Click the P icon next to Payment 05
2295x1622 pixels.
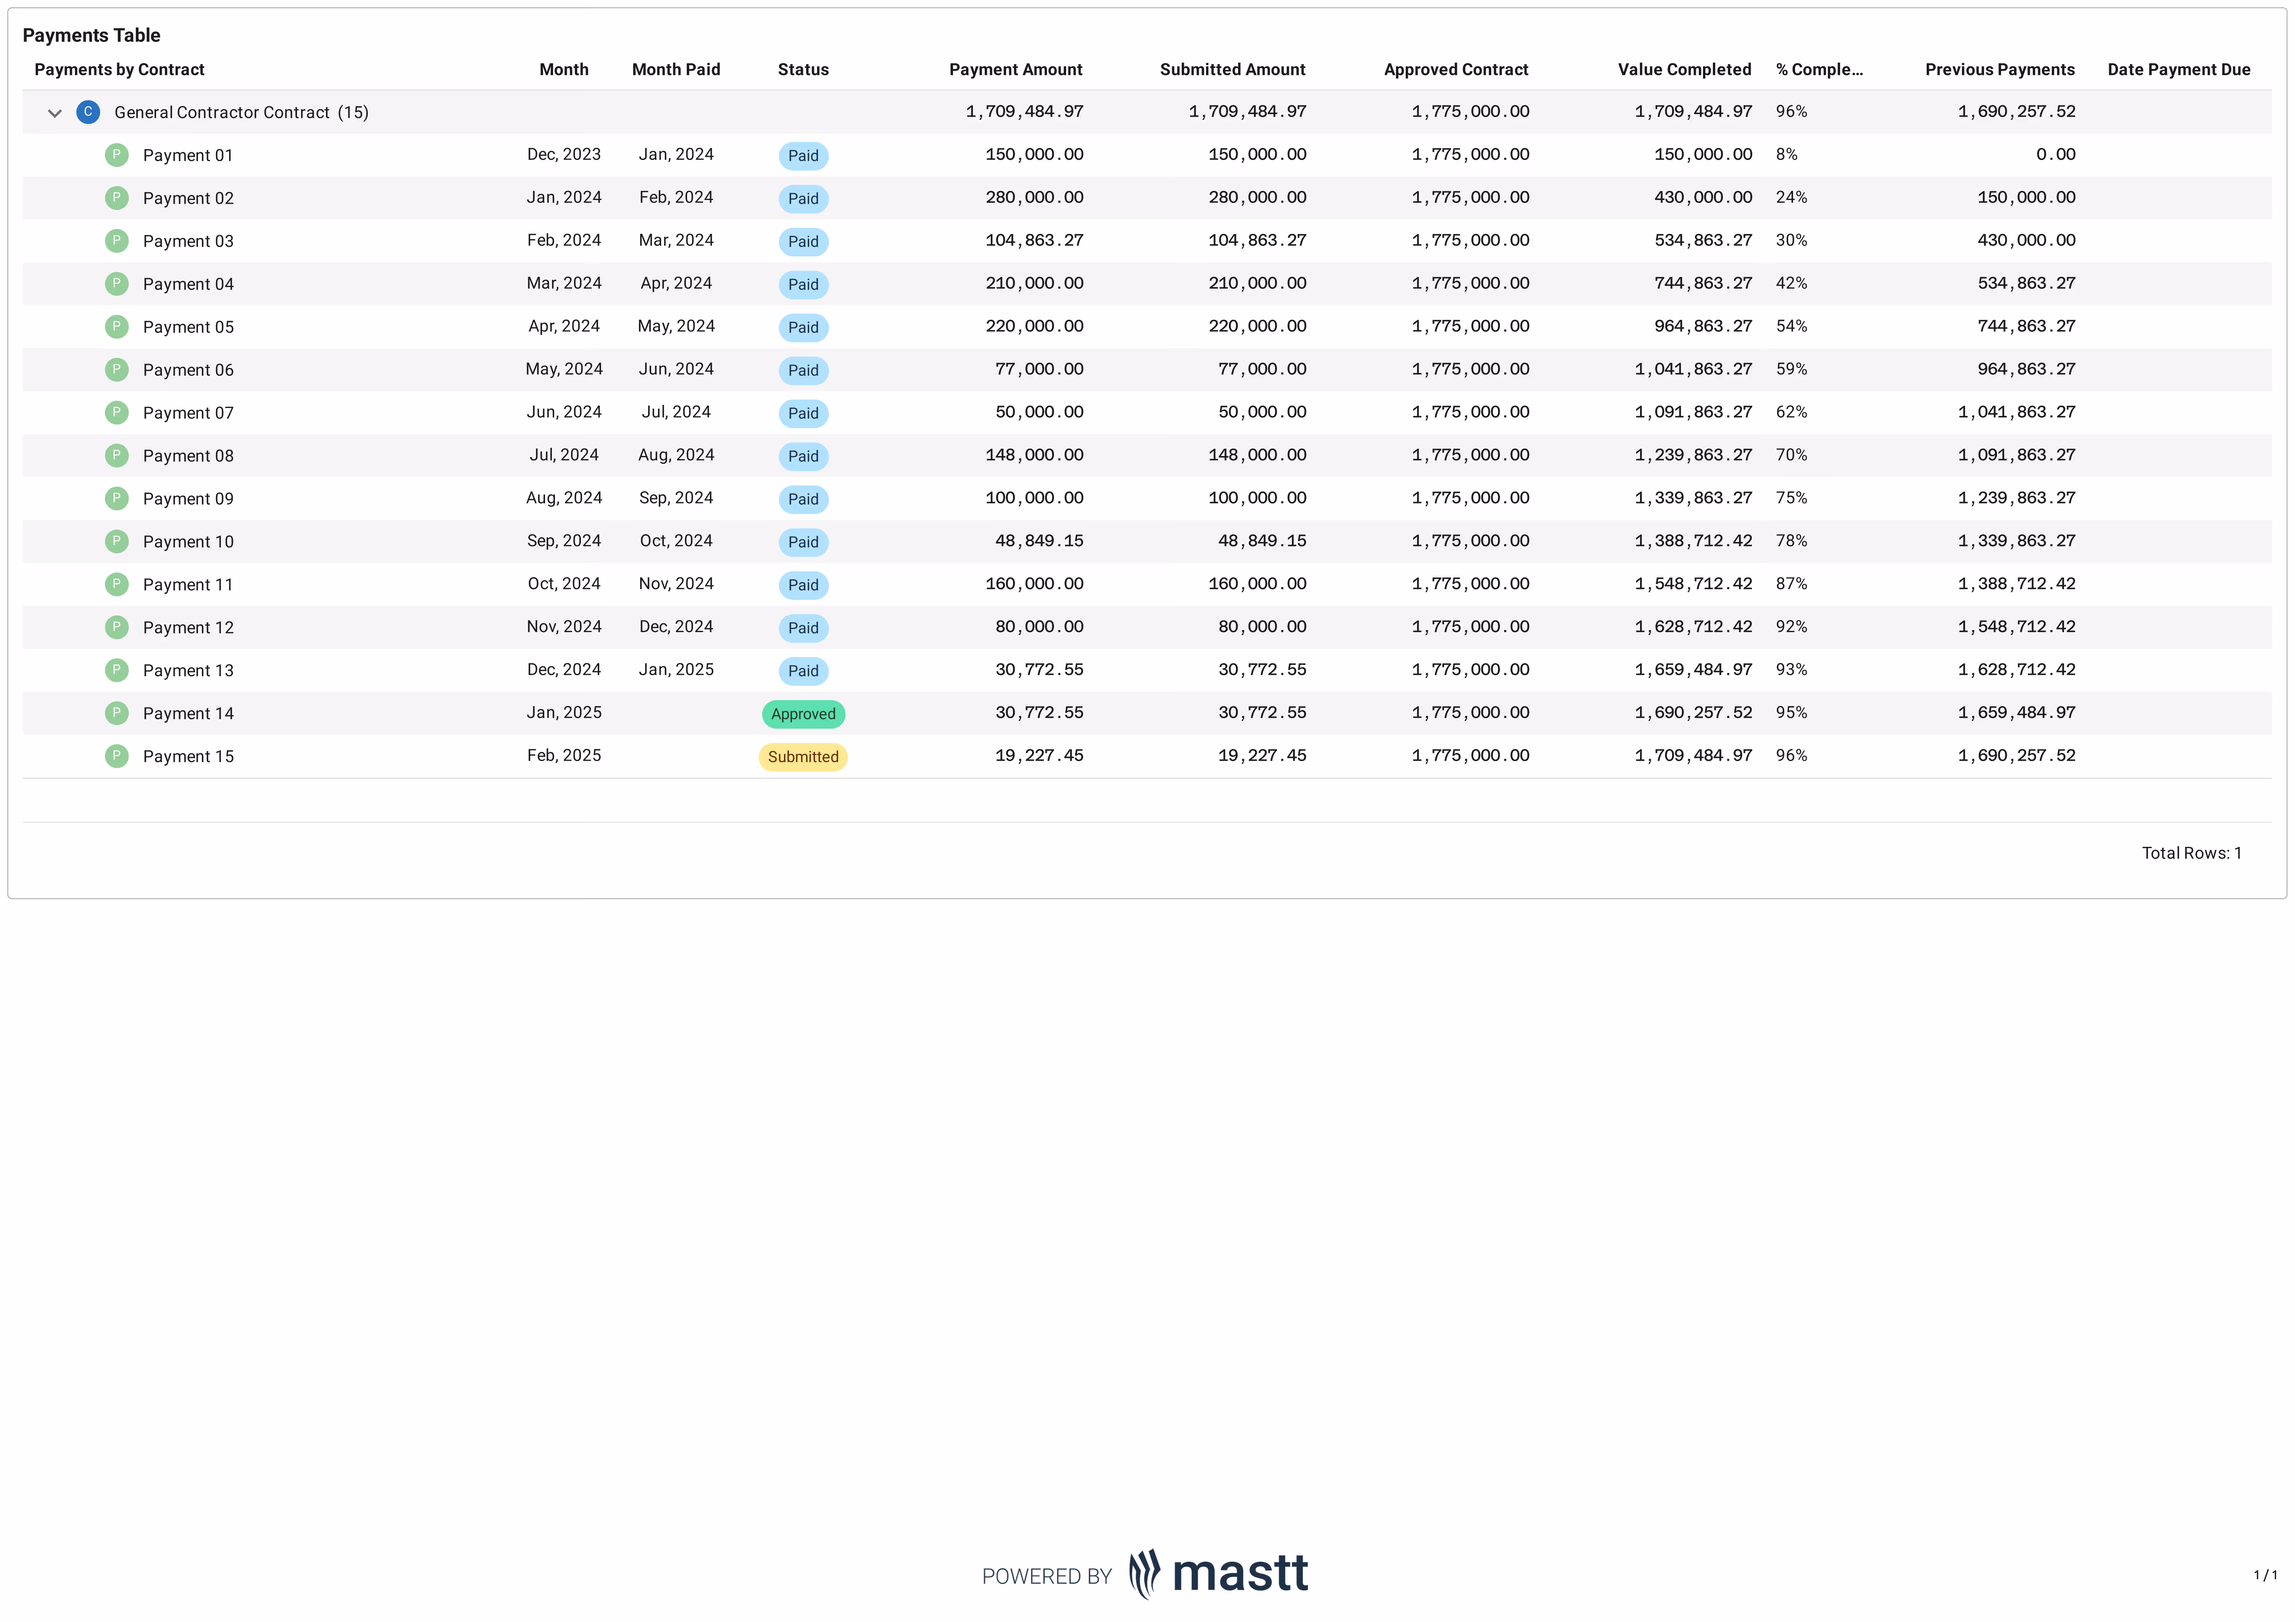tap(117, 327)
